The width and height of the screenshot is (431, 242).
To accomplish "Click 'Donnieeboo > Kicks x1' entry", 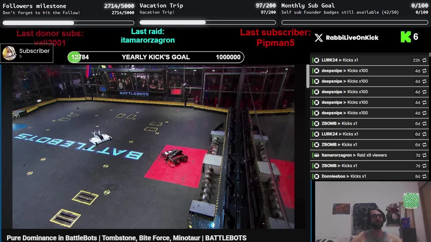I will [369, 176].
